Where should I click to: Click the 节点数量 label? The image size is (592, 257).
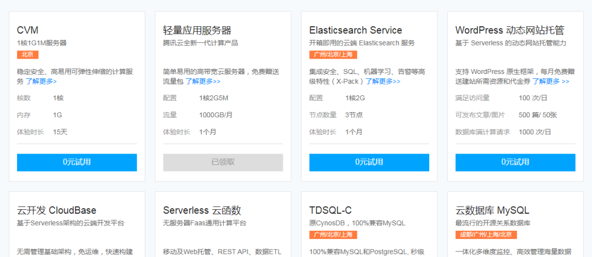pyautogui.click(x=323, y=115)
